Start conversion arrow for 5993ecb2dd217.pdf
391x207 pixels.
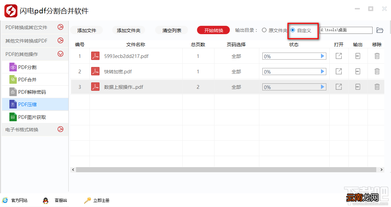point(322,56)
